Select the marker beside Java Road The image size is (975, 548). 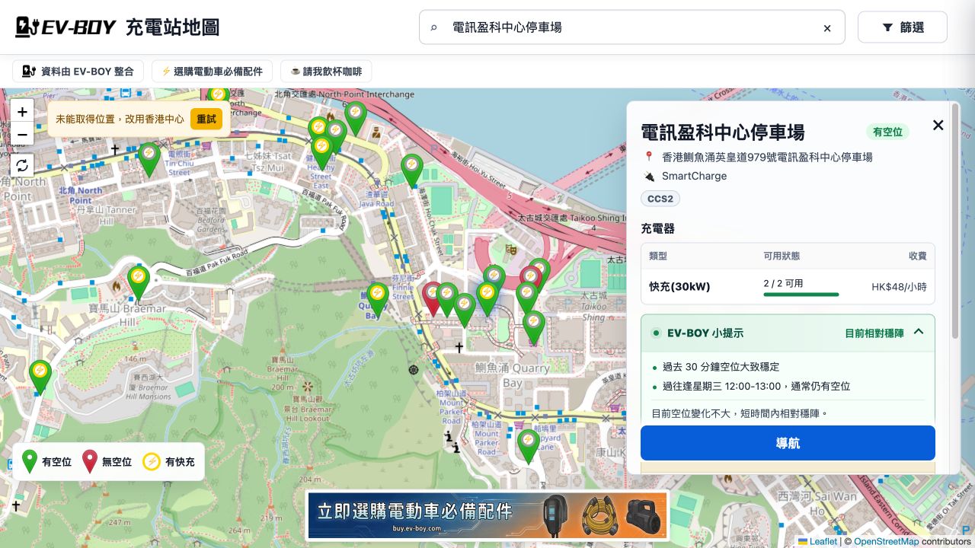pos(412,170)
